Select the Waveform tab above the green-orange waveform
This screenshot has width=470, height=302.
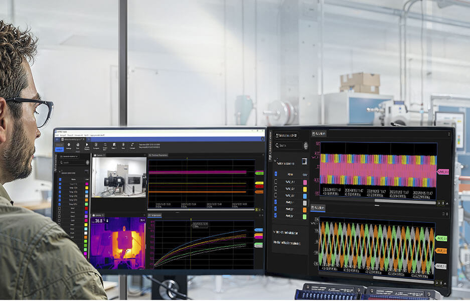[318, 208]
